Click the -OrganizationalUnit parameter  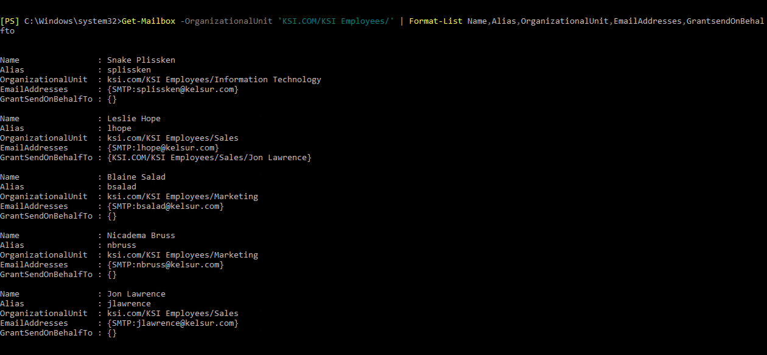pyautogui.click(x=226, y=21)
